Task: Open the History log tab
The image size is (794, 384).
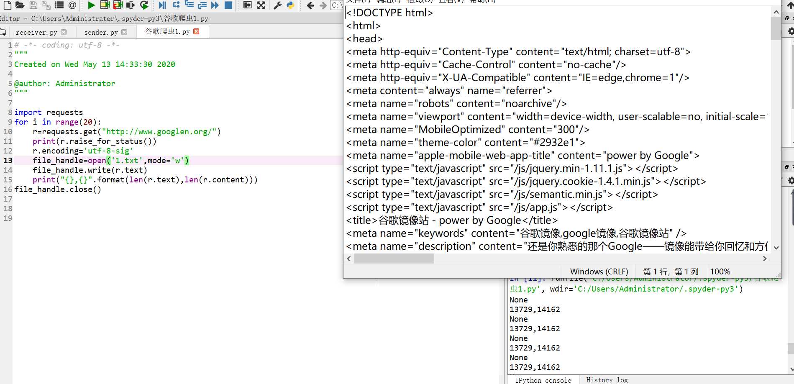Action: point(607,380)
